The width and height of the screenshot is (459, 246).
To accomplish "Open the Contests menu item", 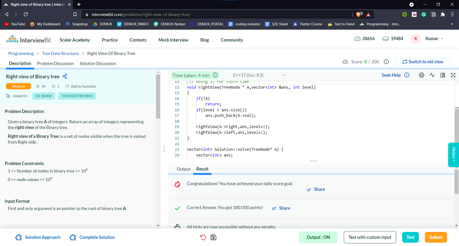I will (138, 40).
